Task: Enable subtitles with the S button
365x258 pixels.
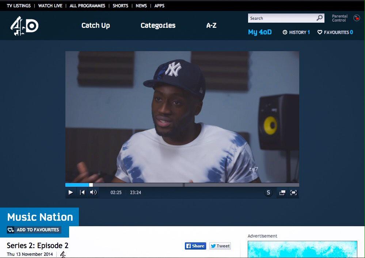Action: point(269,192)
